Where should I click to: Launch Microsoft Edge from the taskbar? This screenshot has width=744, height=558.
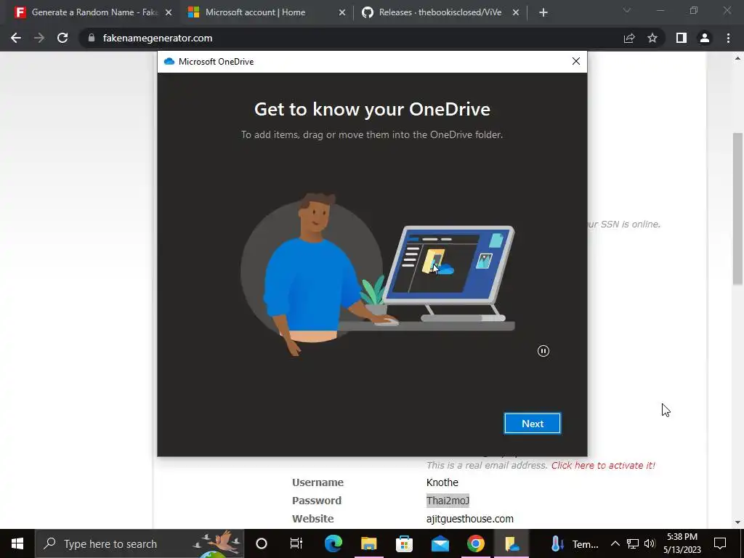coord(333,543)
